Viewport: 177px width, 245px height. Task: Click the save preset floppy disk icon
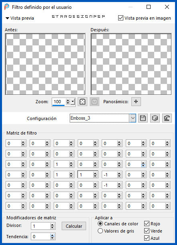coord(143,118)
